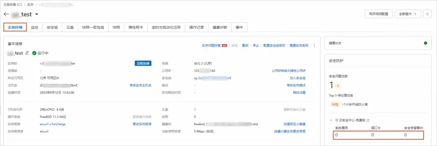
Task: Click 更改实例规格 link
Action: coord(142,124)
